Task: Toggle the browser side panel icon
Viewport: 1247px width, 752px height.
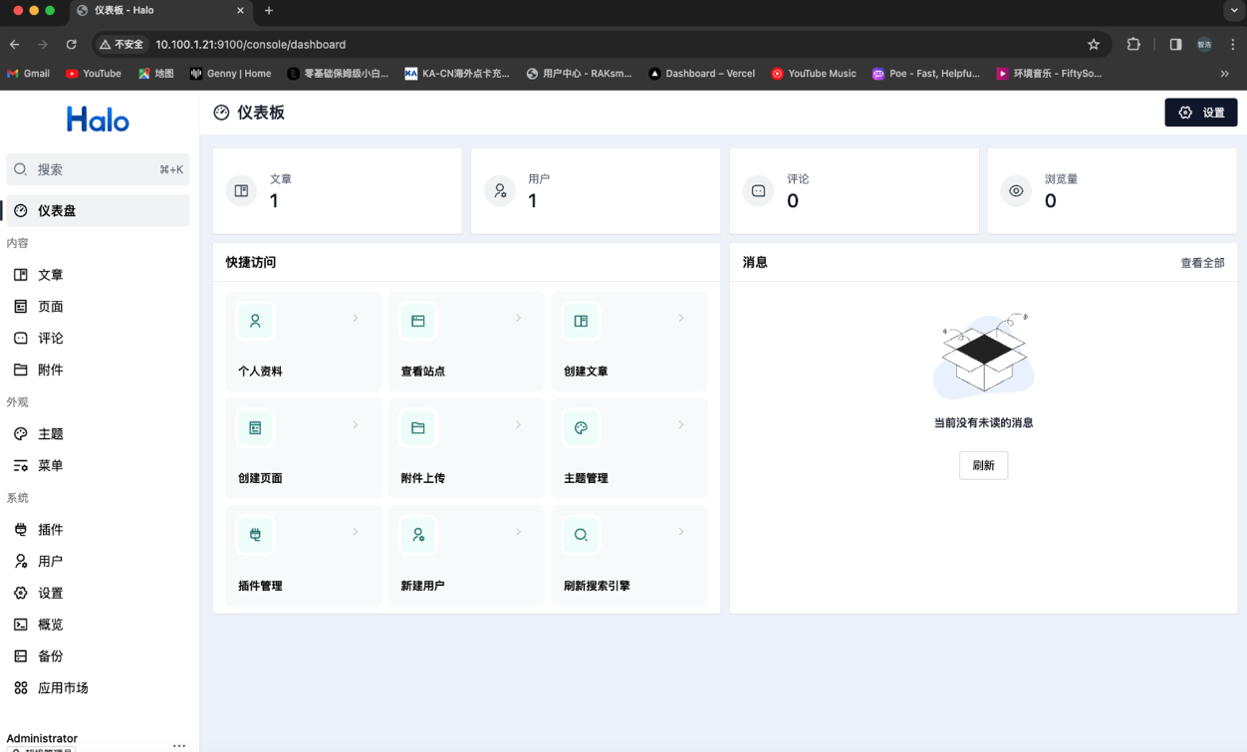Action: 1175,45
